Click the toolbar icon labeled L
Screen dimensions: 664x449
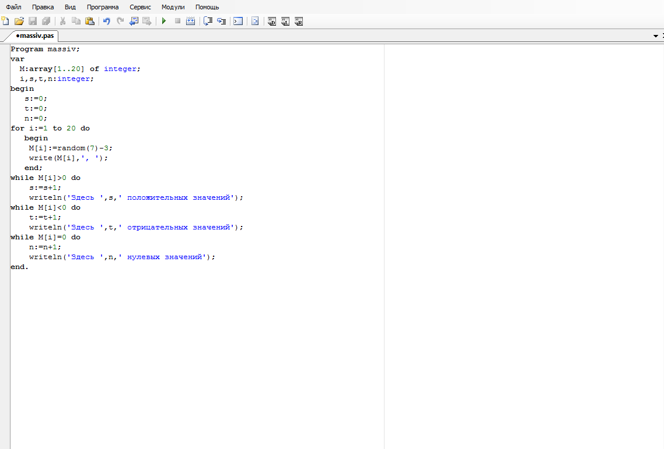[x=285, y=22]
